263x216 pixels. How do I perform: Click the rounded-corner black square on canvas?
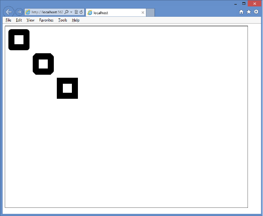(19, 40)
